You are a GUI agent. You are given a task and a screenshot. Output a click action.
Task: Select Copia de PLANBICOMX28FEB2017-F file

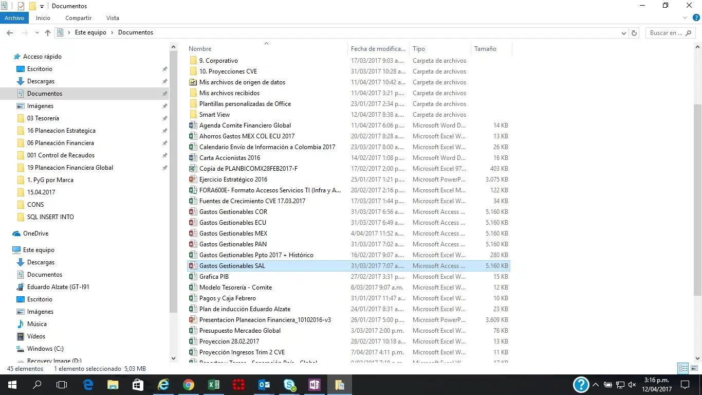pyautogui.click(x=348, y=169)
